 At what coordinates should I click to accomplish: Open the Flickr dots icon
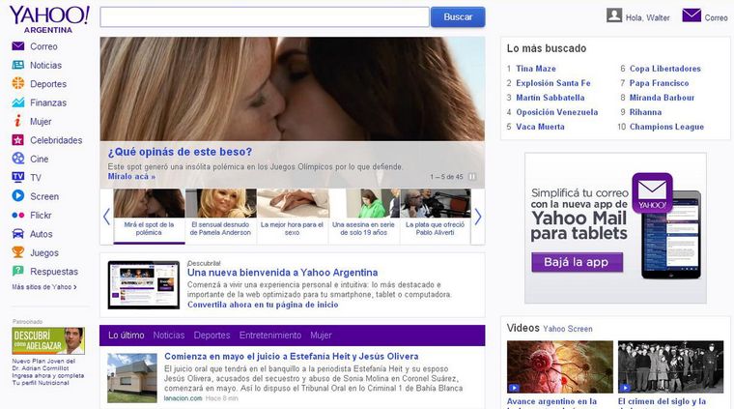pyautogui.click(x=17, y=215)
